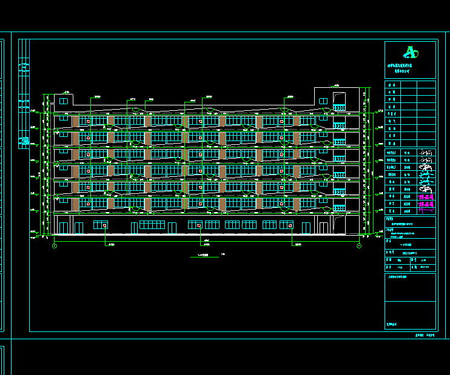Select the magenta signature stamp in title block
This screenshot has height=375, width=450.
coord(428,197)
